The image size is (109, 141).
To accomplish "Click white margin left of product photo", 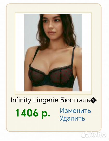I will (20, 52).
